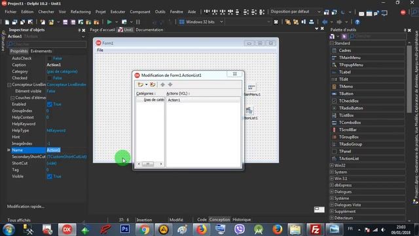Click the tool palette search field
This screenshot has width=419, height=236.
click(x=377, y=36)
